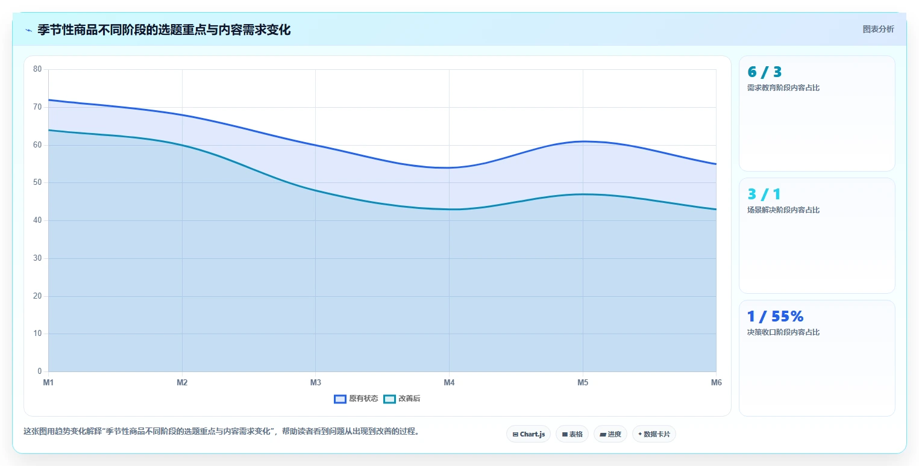This screenshot has height=466, width=919.
Task: Click the 10 y-axis tick label
Action: click(37, 334)
